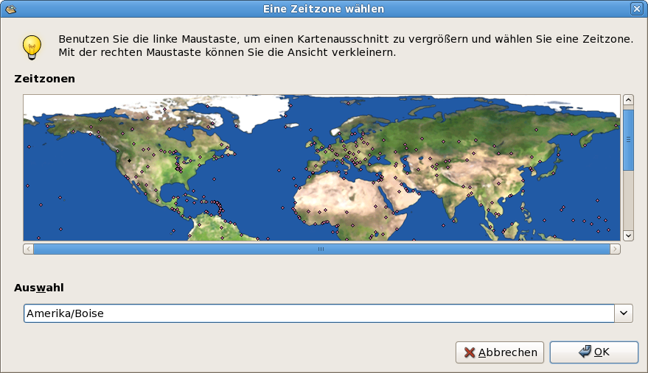Click the arrow icon on OK button
This screenshot has width=648, height=373.
585,352
